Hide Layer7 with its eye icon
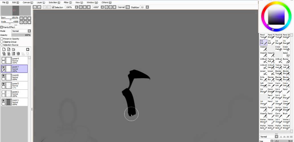The width and height of the screenshot is (294, 142). [3, 67]
